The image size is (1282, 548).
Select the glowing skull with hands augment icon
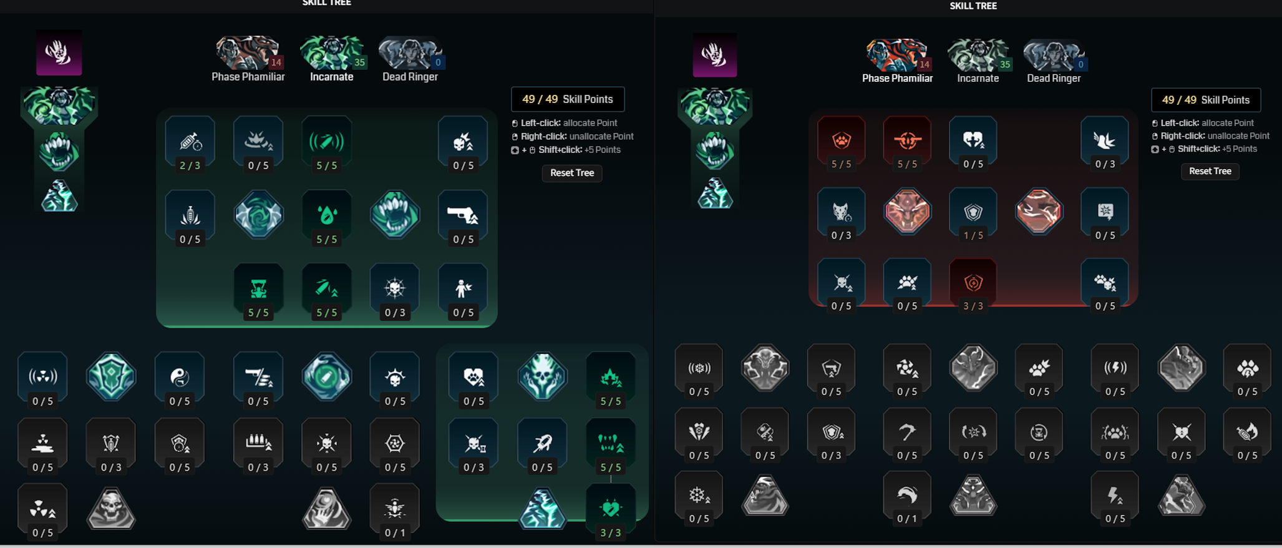(x=542, y=376)
